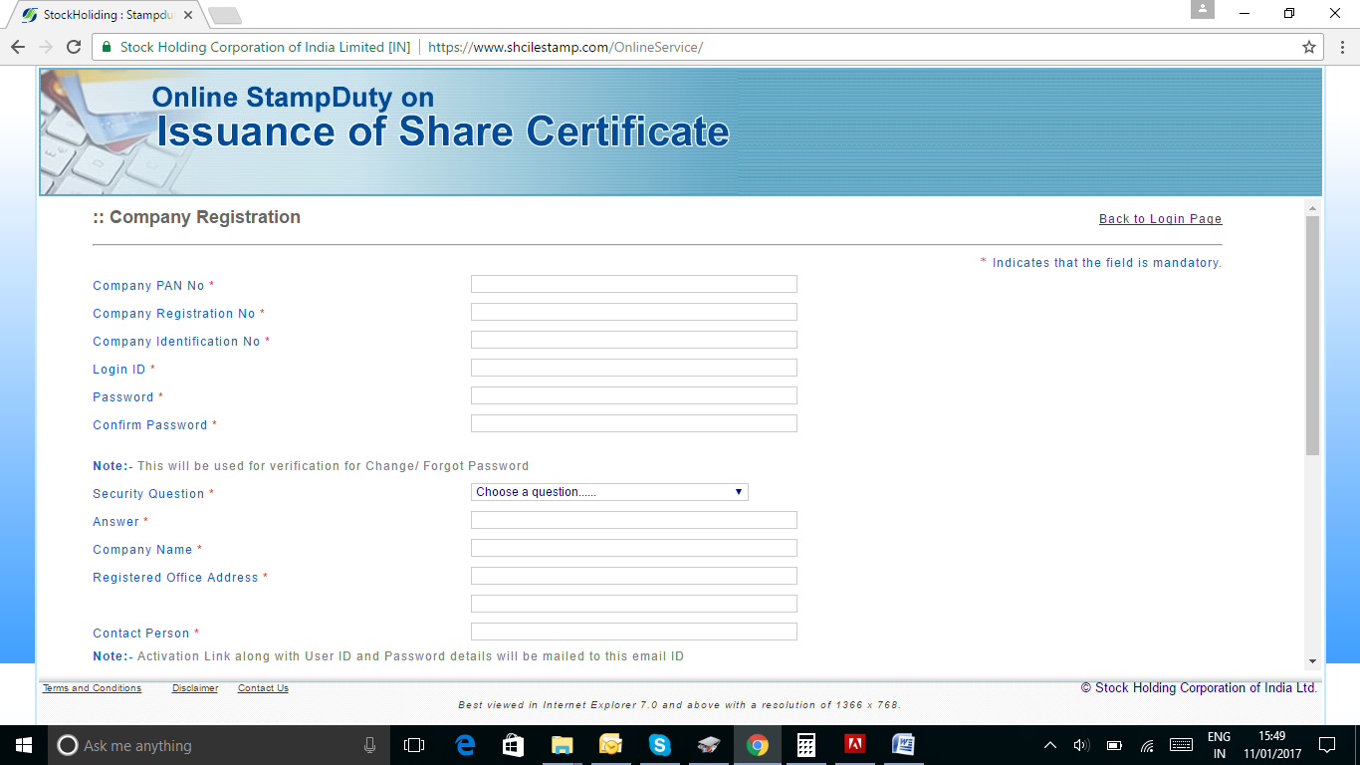Open Microsoft Edge from the taskbar
The width and height of the screenshot is (1360, 765).
(x=465, y=745)
